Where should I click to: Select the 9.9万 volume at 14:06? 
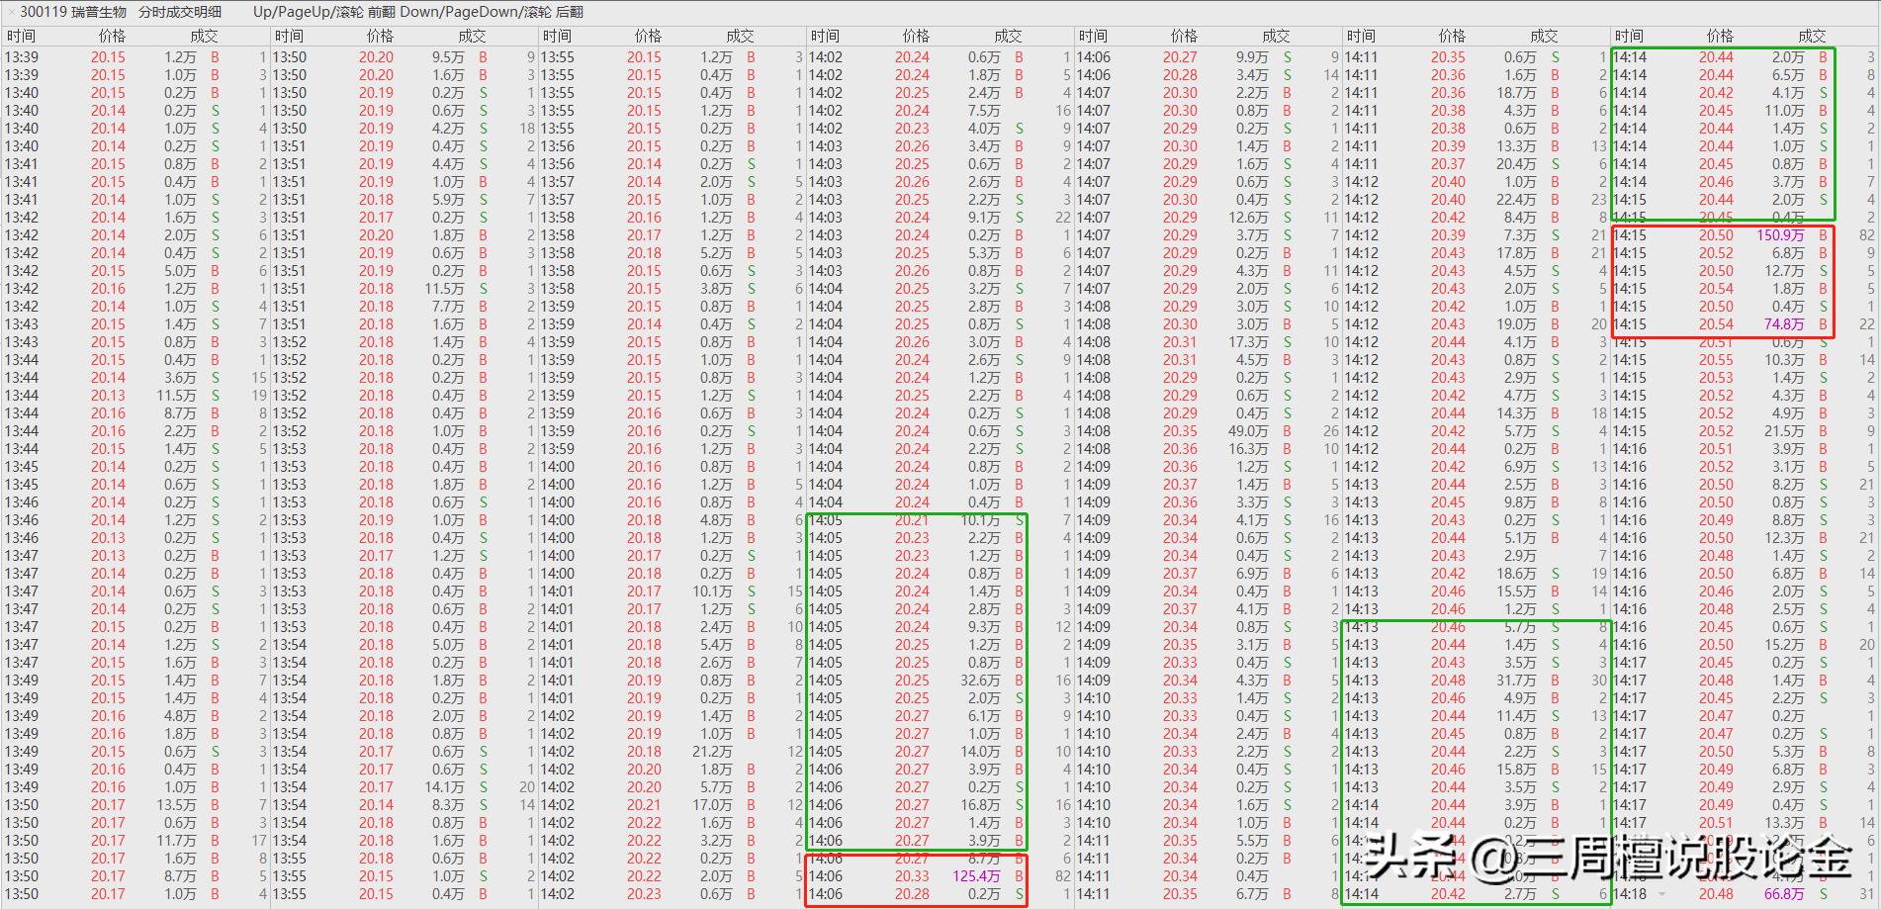tap(1252, 57)
